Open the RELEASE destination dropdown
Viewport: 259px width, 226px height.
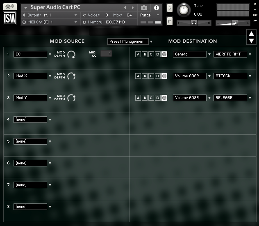click(x=230, y=98)
